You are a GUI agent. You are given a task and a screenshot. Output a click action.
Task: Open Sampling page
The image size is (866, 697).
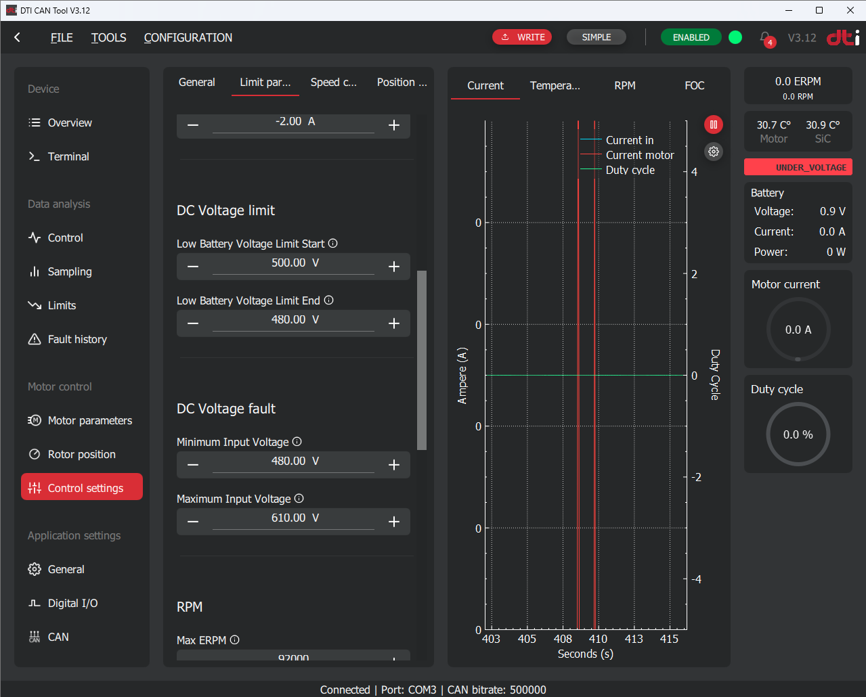82,271
